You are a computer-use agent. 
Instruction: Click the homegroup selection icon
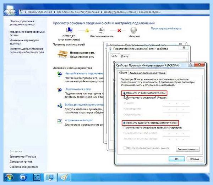(60, 106)
